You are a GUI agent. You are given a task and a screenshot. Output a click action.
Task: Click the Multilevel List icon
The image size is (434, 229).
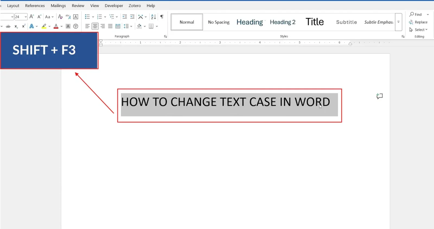point(111,17)
